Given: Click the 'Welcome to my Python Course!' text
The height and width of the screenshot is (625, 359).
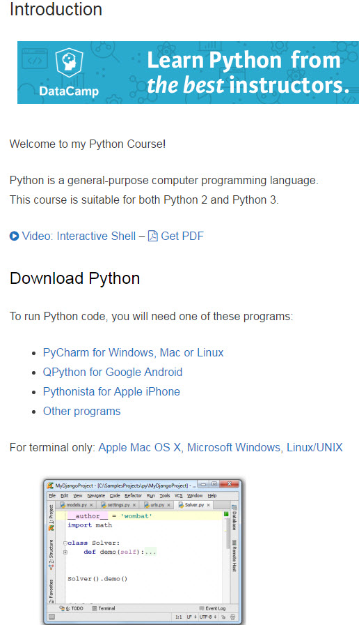Looking at the screenshot, I should click(88, 144).
